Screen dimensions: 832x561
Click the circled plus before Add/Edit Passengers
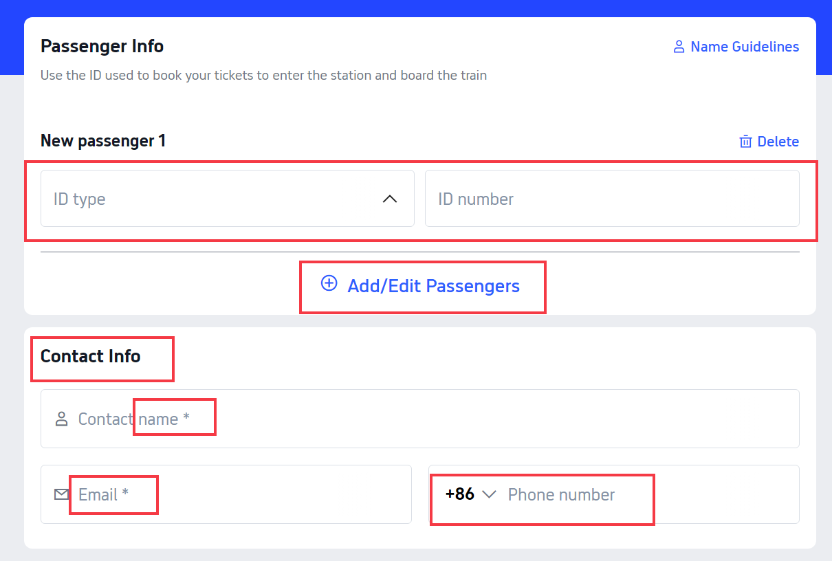329,283
